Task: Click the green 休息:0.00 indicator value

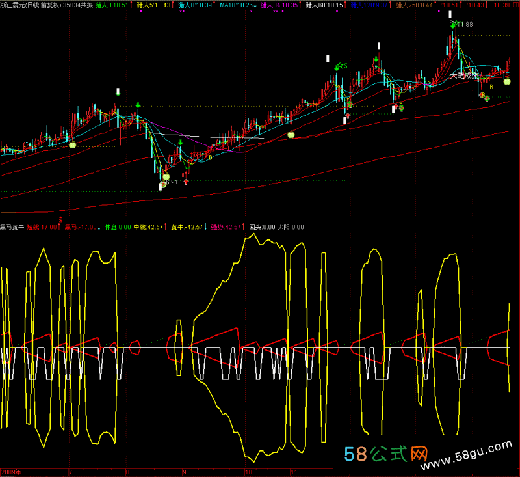Action: click(118, 227)
